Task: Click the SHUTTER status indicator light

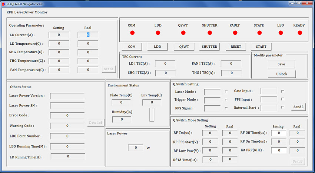Action: pyautogui.click(x=210, y=33)
